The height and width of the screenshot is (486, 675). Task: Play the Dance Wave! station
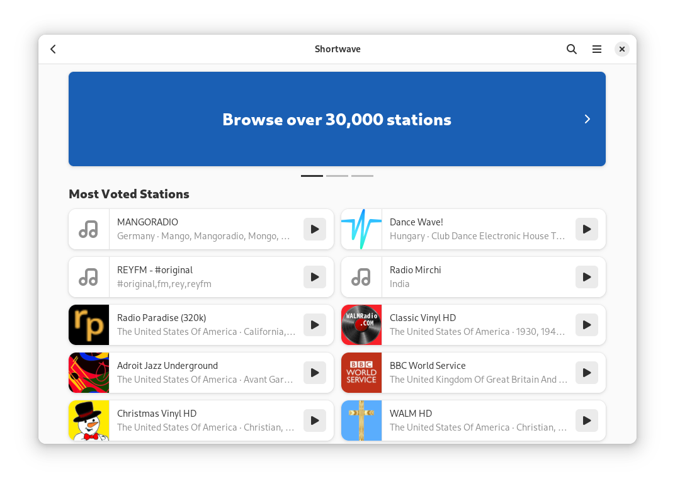[586, 229]
